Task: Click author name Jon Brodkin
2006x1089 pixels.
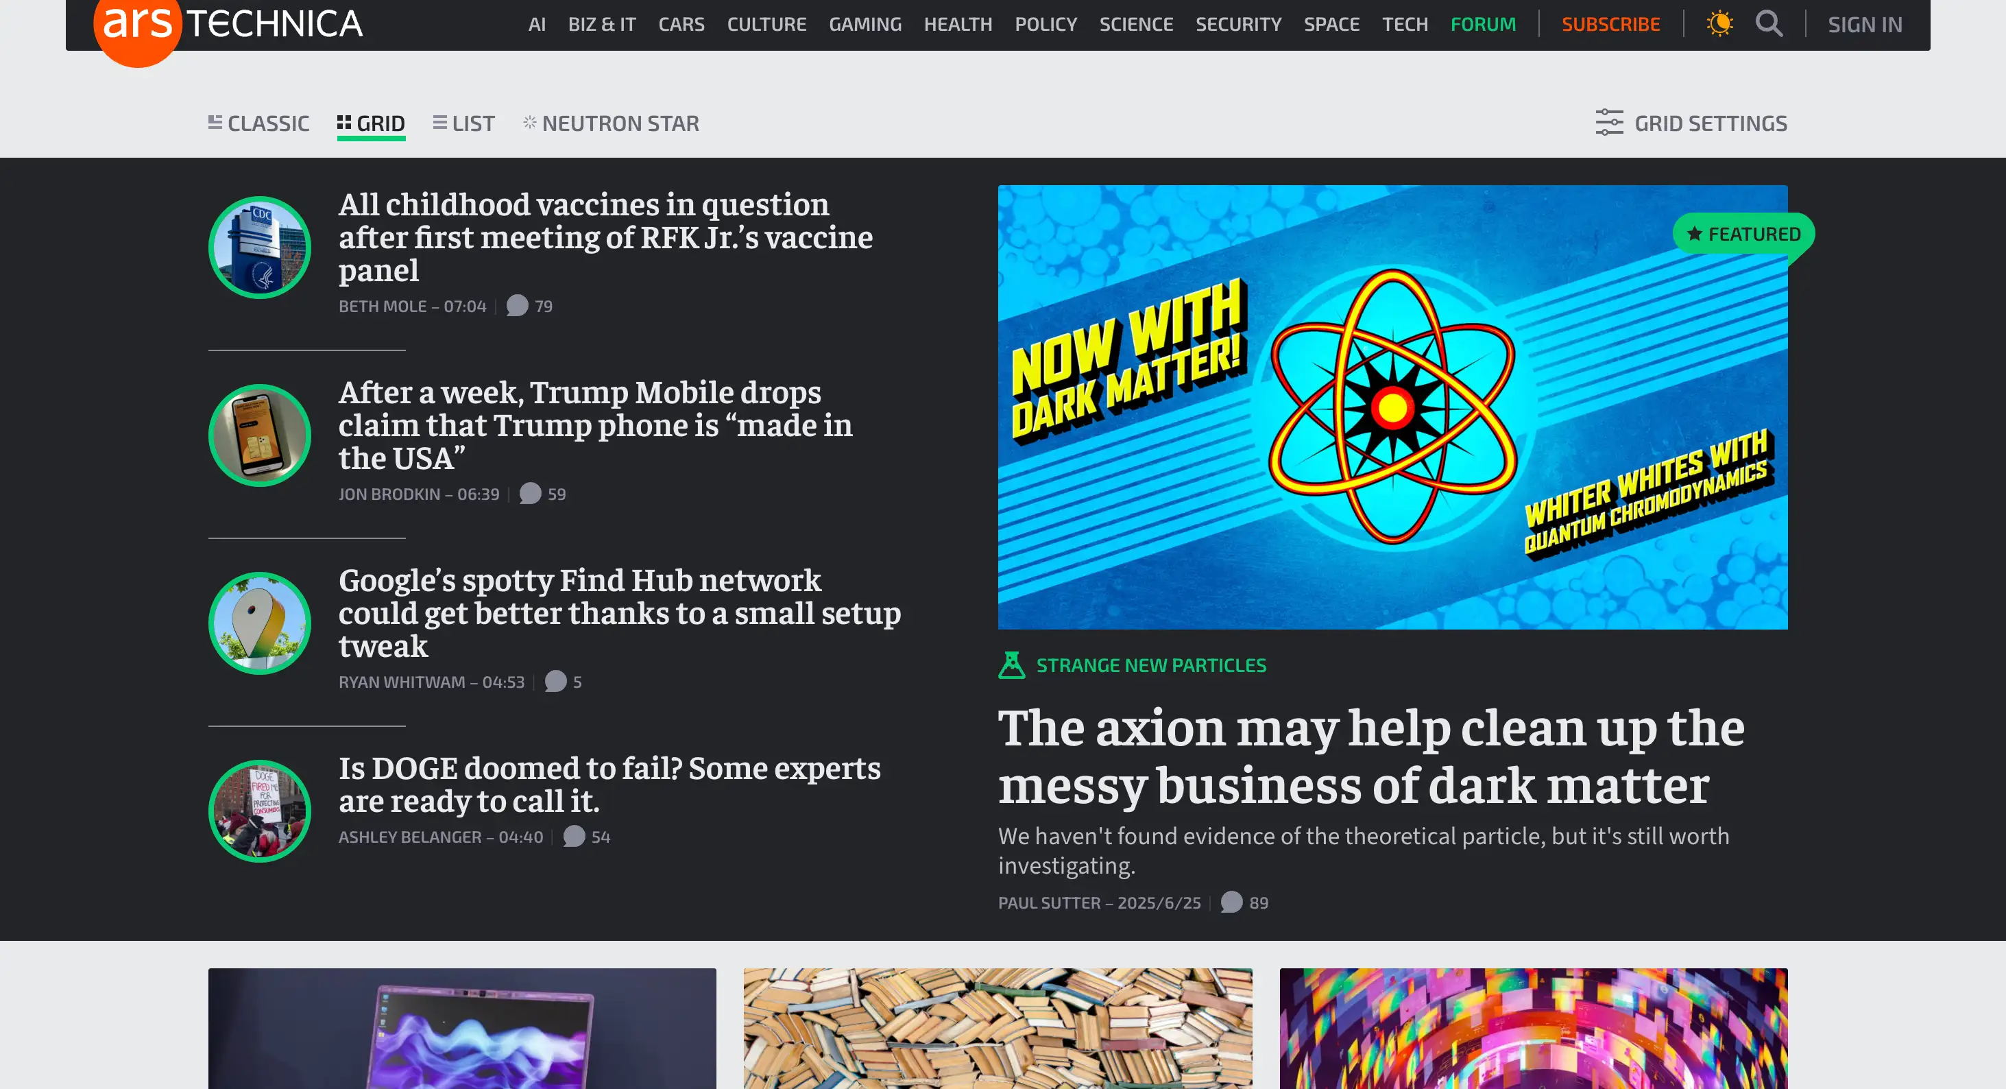Action: tap(389, 494)
